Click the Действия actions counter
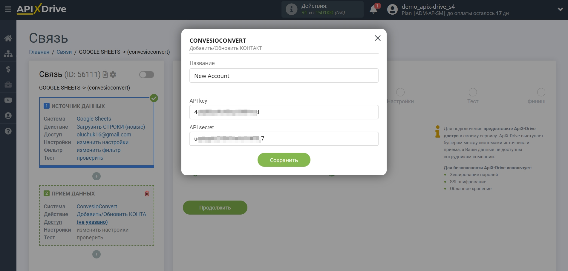The width and height of the screenshot is (568, 271). click(x=323, y=9)
